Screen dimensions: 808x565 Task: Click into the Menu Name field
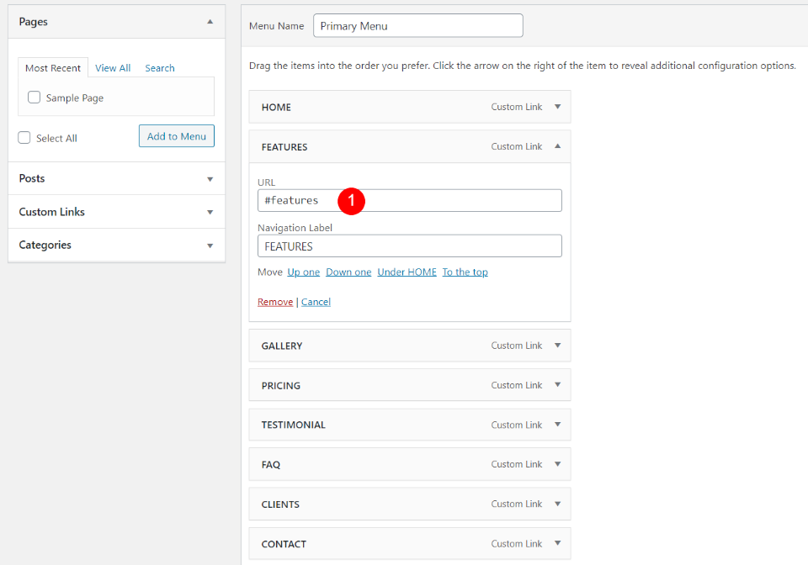point(417,25)
